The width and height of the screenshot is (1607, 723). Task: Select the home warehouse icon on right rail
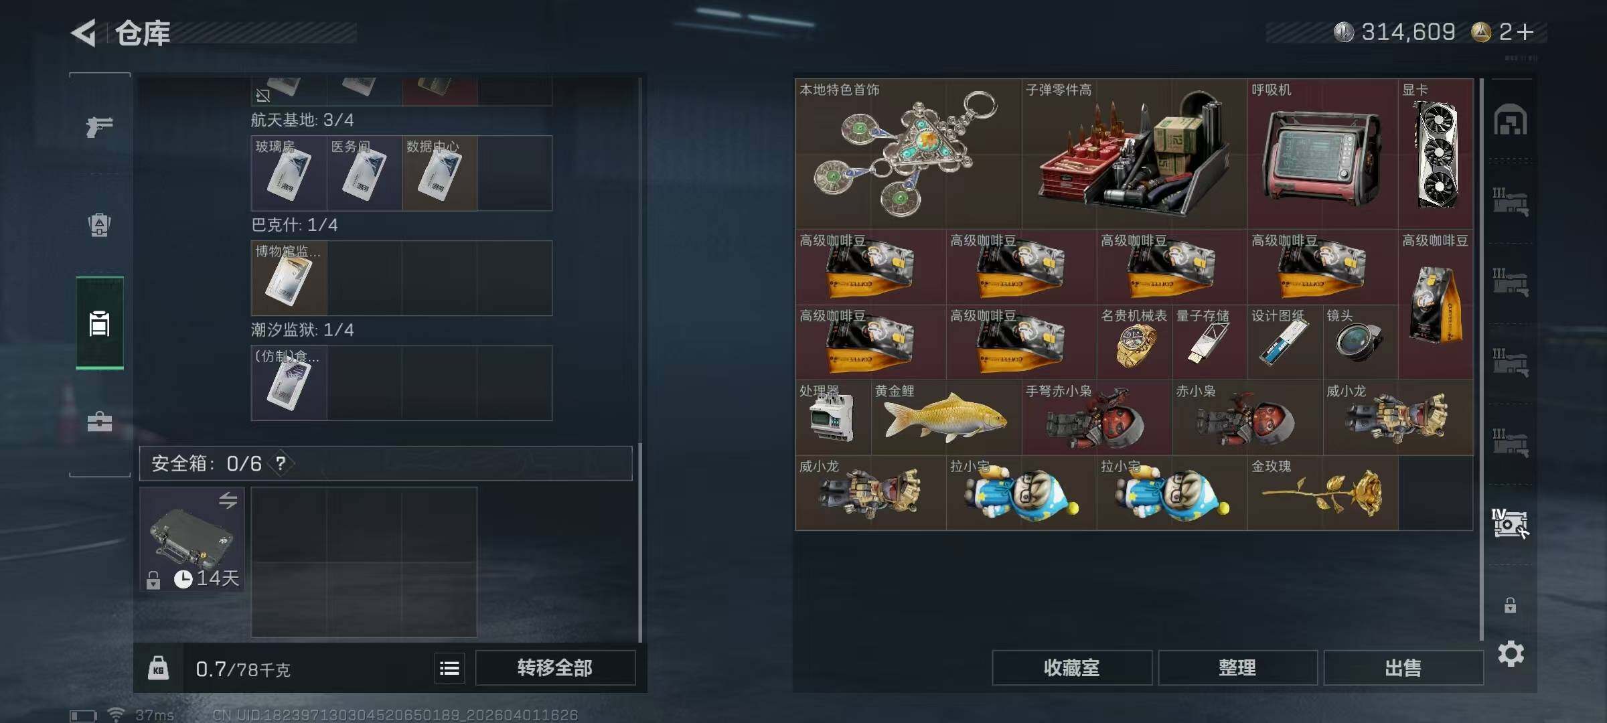click(x=1511, y=120)
